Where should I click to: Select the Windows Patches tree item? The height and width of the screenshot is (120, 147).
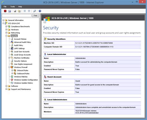pyautogui.click(x=21, y=77)
